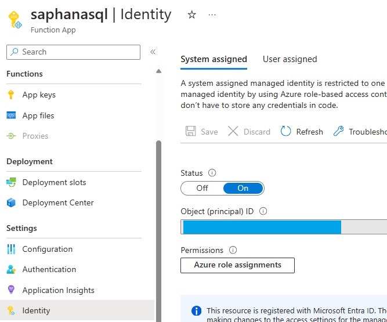Click the sidebar scrollbar thumb

[159, 231]
